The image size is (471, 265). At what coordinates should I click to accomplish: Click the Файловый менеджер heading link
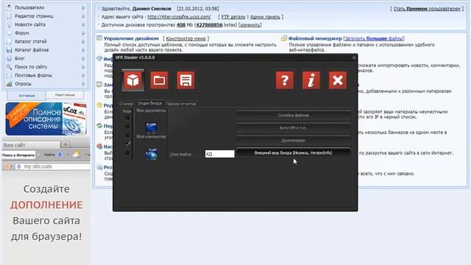(315, 38)
